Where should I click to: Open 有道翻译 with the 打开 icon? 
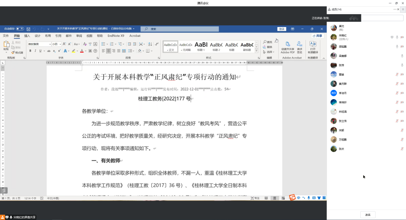click(312, 44)
